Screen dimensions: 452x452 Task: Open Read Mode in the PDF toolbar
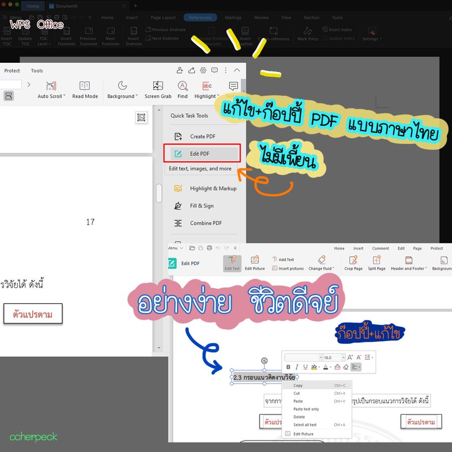(85, 90)
